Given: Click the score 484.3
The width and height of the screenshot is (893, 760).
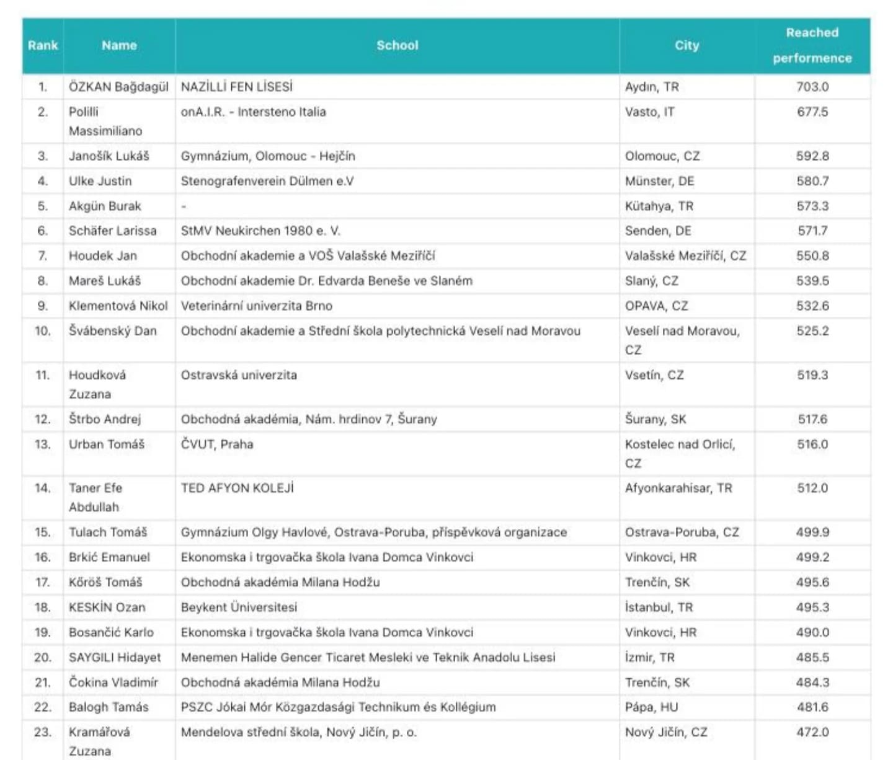Looking at the screenshot, I should (x=812, y=683).
